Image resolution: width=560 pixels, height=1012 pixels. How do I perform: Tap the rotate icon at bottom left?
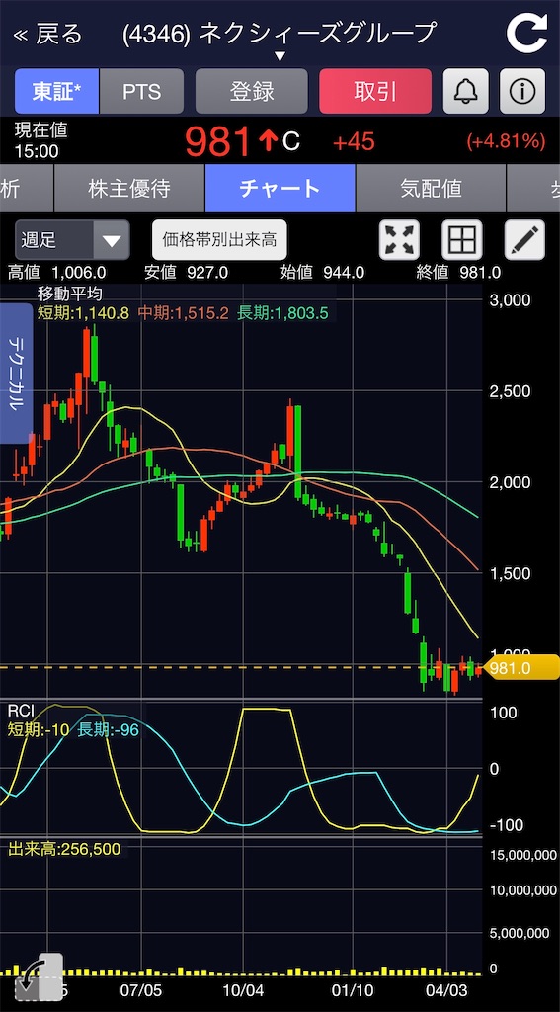[39, 976]
